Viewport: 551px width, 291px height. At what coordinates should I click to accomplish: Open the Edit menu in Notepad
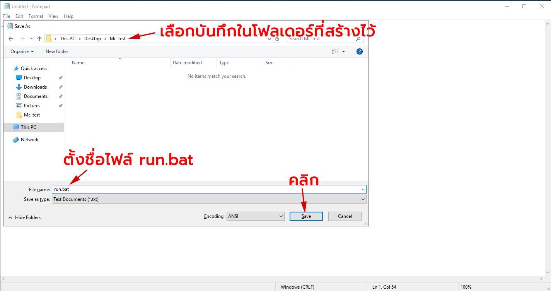tap(19, 16)
